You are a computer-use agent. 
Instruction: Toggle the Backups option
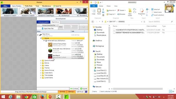[71, 92]
